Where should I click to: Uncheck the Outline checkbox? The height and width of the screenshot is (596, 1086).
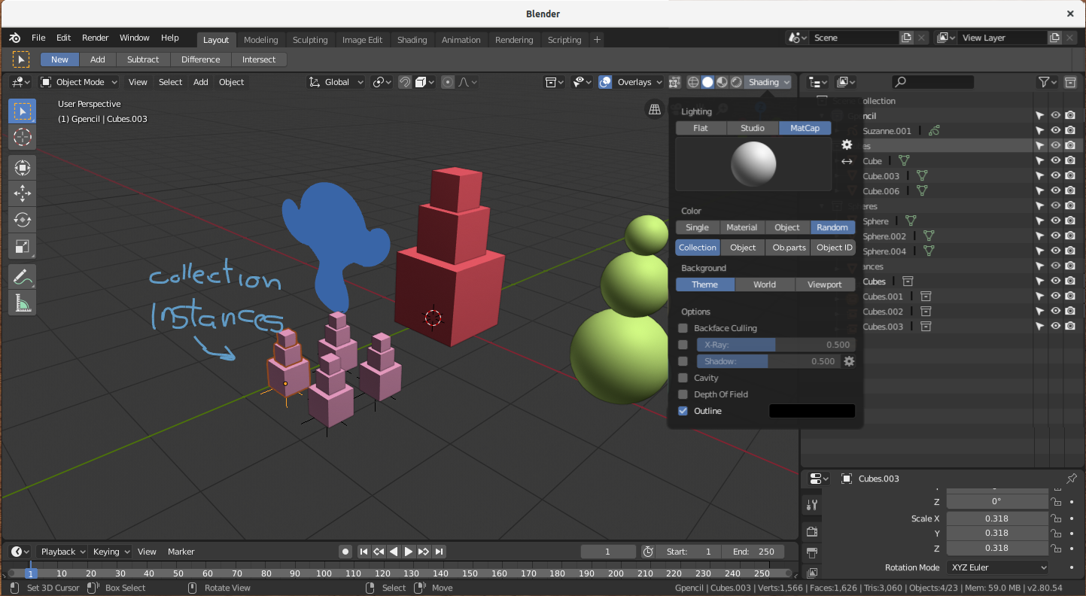click(683, 411)
